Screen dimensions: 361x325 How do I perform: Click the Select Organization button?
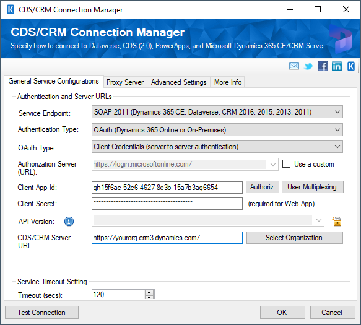click(295, 238)
